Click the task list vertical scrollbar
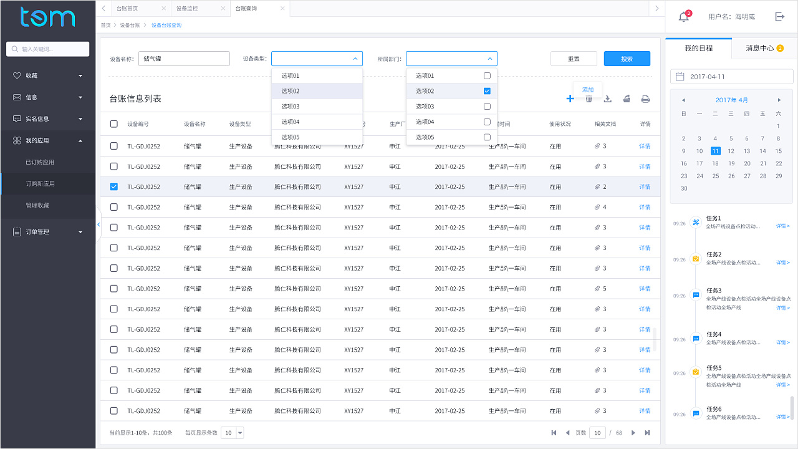 click(792, 408)
